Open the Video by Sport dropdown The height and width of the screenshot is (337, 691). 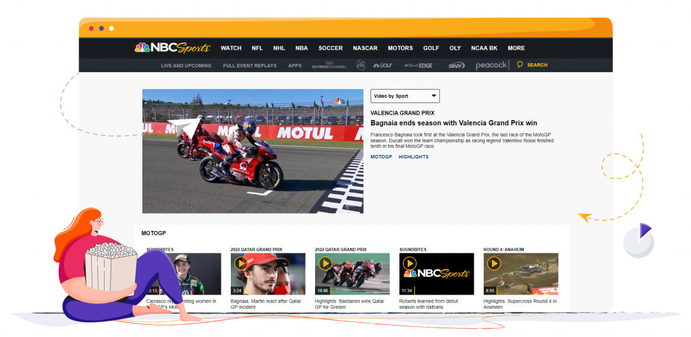[x=405, y=96]
